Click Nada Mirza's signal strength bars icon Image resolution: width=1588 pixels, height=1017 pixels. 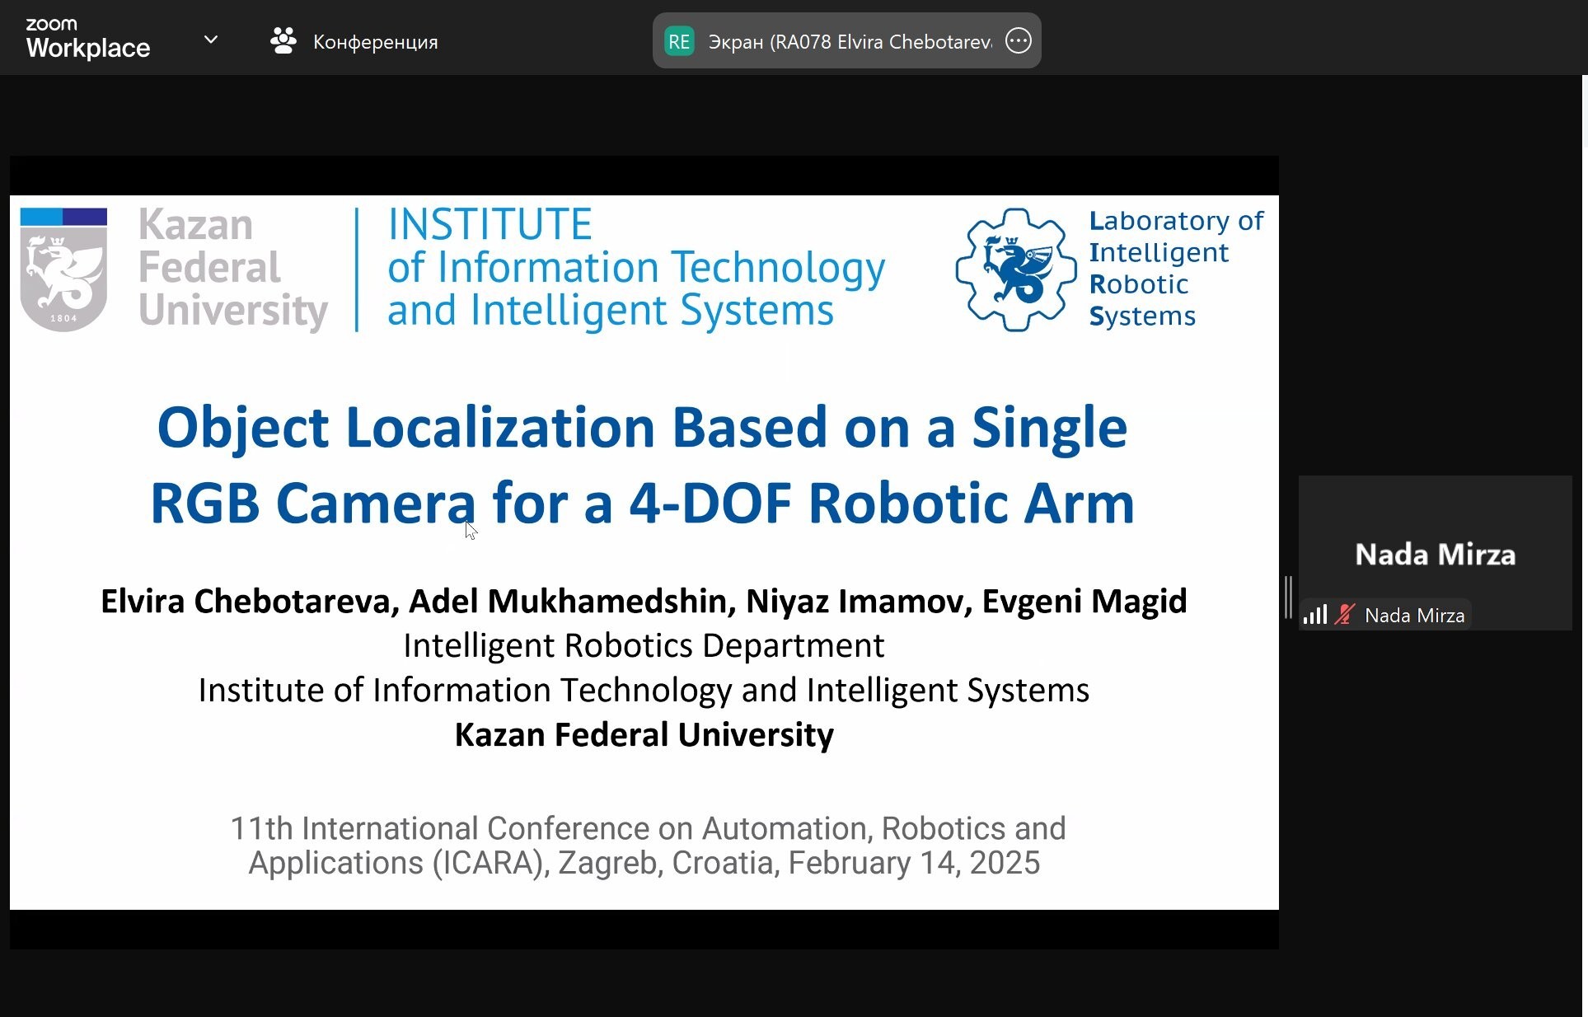1315,615
